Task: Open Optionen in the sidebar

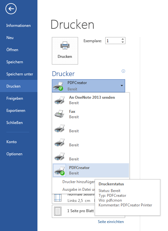Action: click(x=14, y=154)
